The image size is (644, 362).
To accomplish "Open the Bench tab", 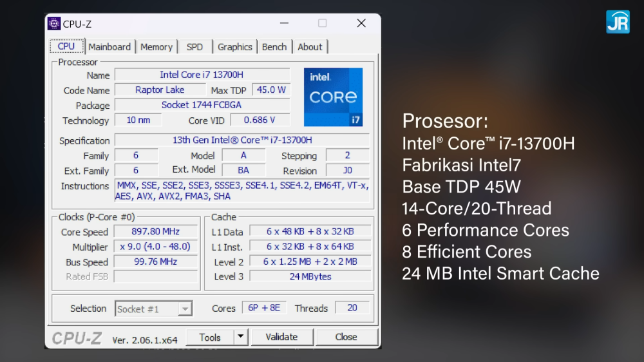I will tap(274, 47).
